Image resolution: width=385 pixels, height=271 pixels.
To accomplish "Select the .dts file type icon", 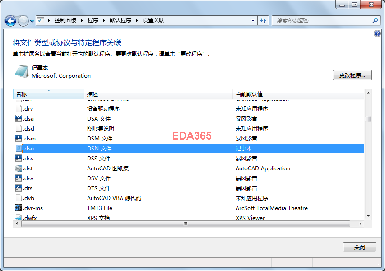I will click(x=19, y=188).
